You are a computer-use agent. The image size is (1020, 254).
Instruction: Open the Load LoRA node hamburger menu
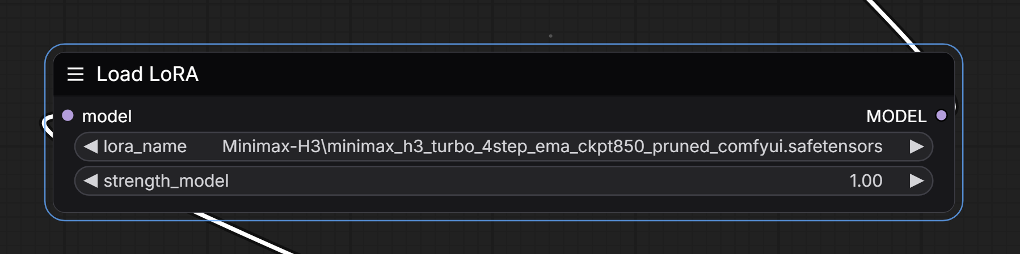coord(75,74)
